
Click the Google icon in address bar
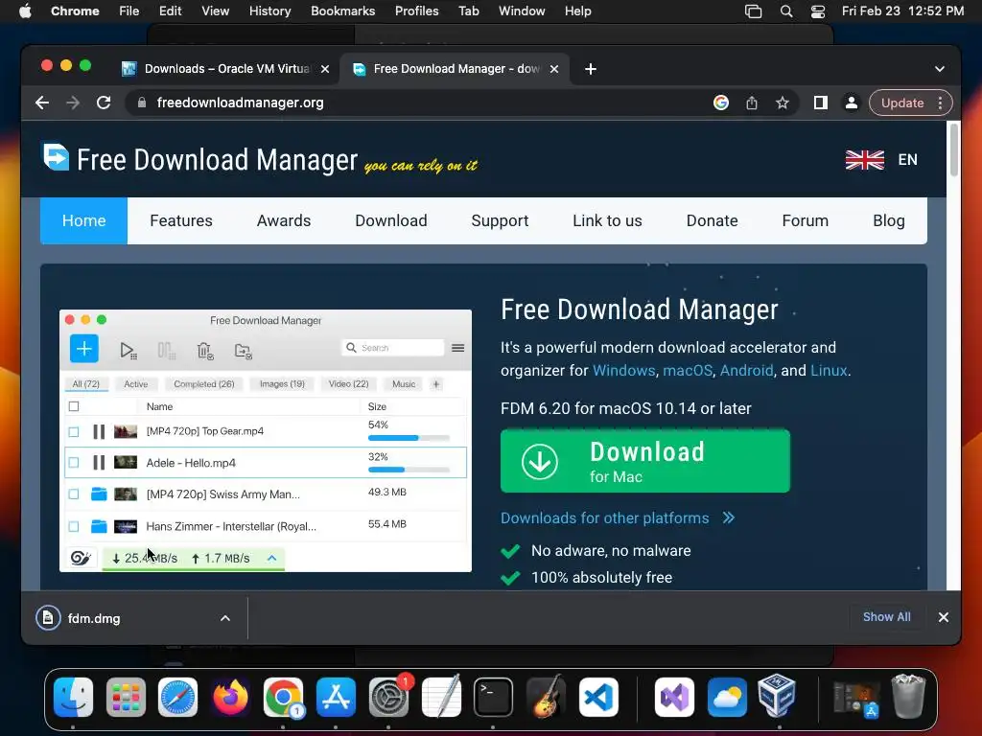721,103
